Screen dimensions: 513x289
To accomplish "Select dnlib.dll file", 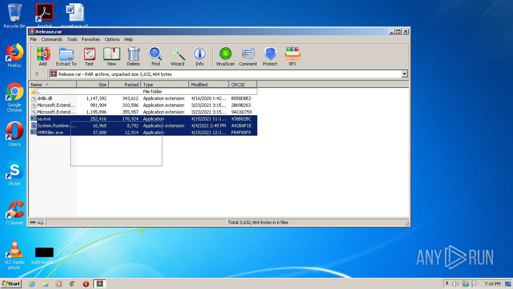I will click(143, 98).
